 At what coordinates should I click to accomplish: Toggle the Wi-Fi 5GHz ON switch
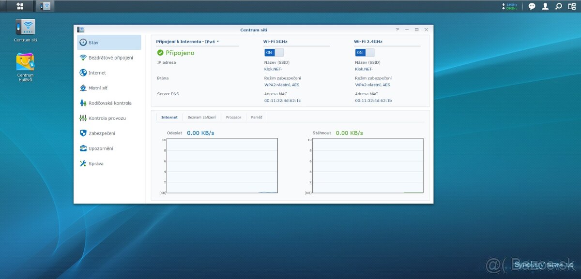click(x=274, y=52)
